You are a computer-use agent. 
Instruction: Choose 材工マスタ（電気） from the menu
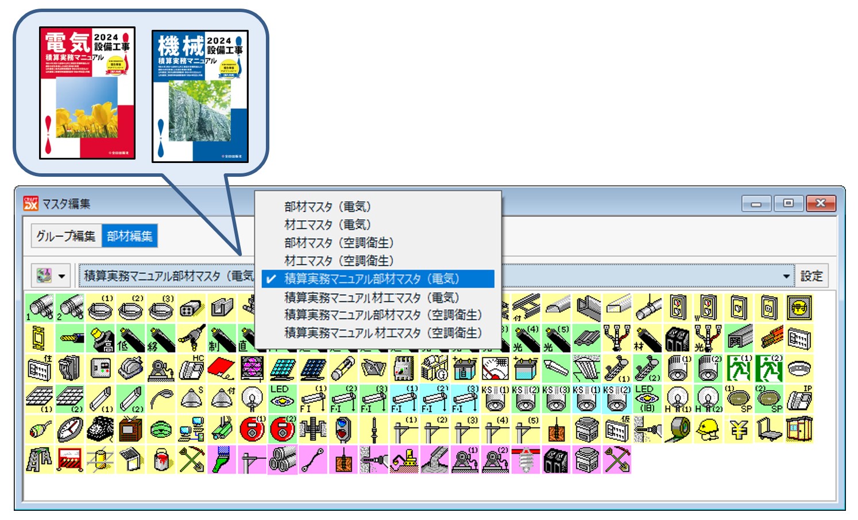click(x=327, y=224)
